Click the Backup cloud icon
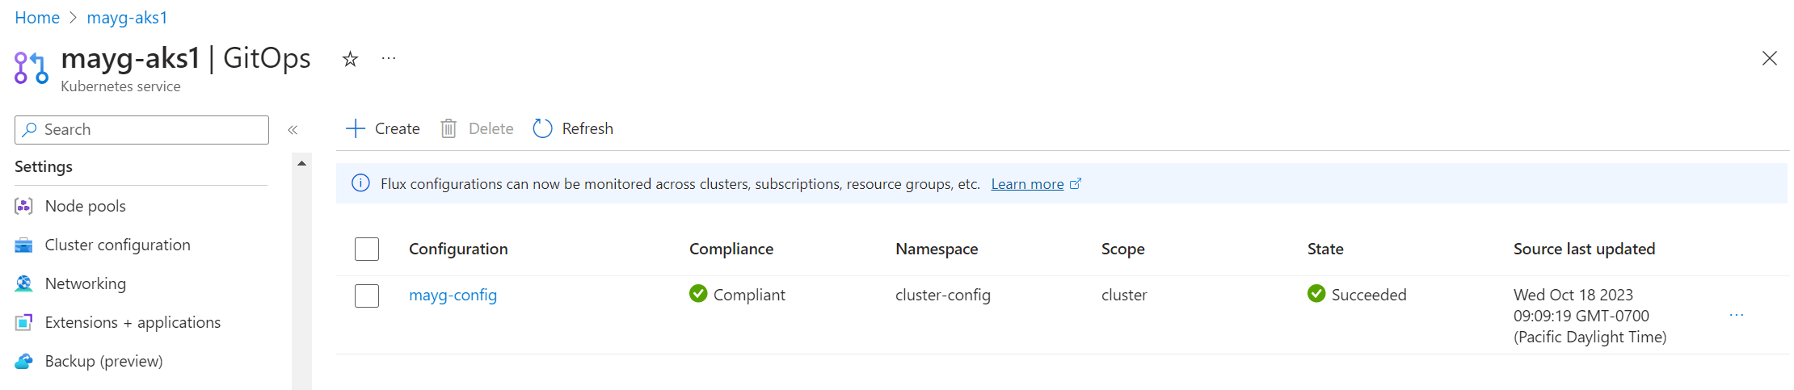 point(24,361)
